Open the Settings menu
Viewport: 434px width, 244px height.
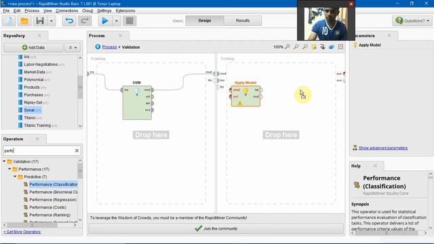(104, 11)
